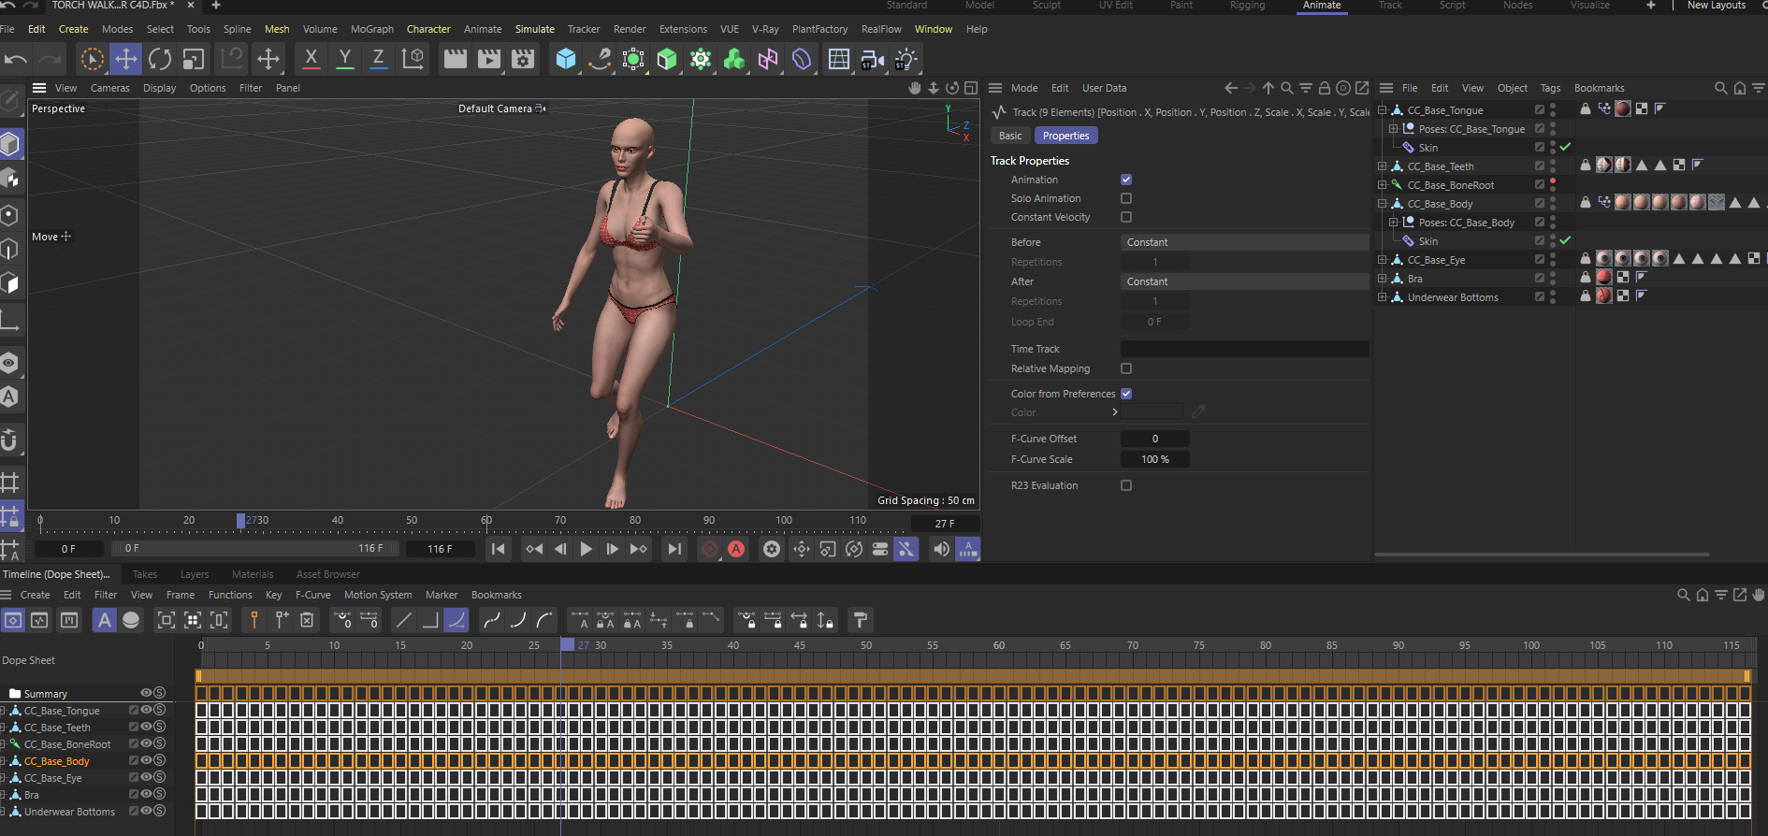Screen dimensions: 1768x836
Task: Expand CC_Base_Eye in object manager
Action: tap(1383, 260)
